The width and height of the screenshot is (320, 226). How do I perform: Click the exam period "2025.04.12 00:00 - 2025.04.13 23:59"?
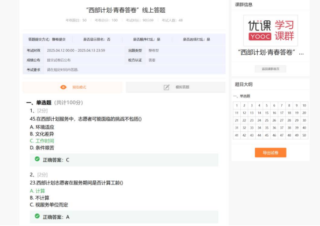coord(76,51)
